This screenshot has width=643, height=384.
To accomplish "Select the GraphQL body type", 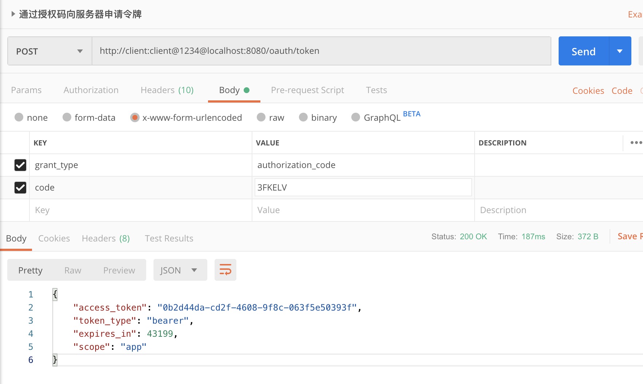I will point(376,117).
